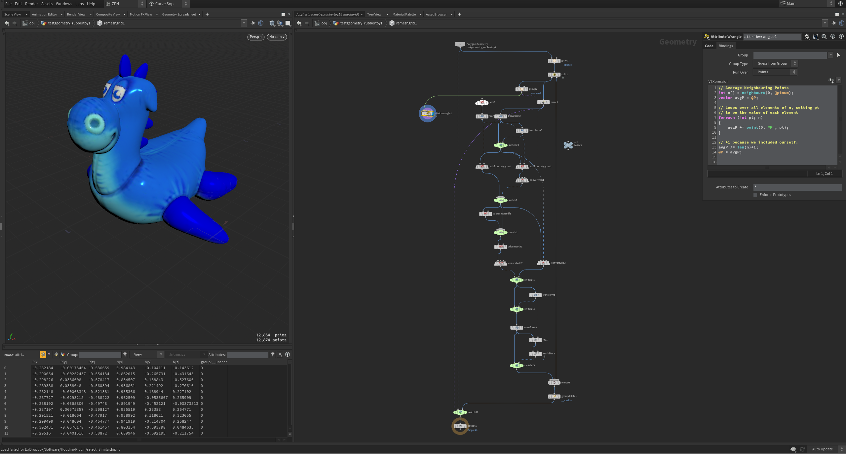
Task: Click the back arrow in network pane
Action: (299, 23)
